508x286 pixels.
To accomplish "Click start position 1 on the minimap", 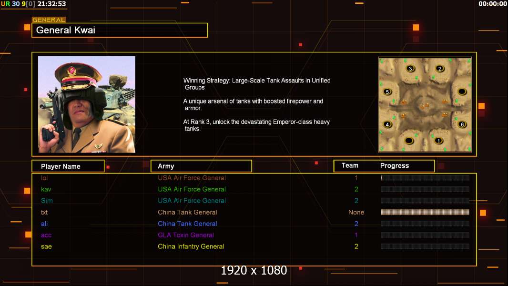I will (439, 141).
